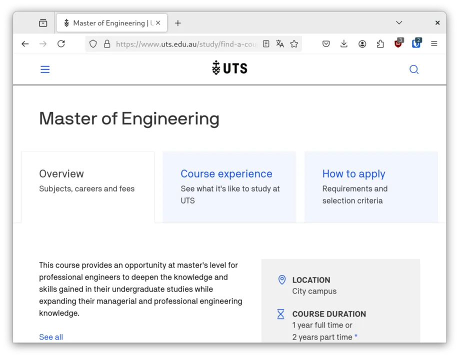The height and width of the screenshot is (357, 459).
Task: Open the Save to Pocket button
Action: [x=326, y=44]
